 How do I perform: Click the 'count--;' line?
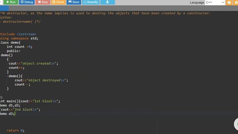point(22,84)
